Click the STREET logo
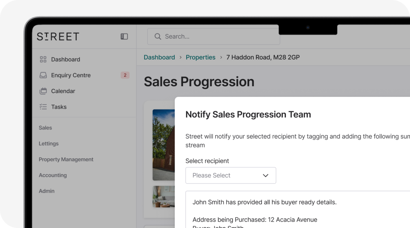The image size is (410, 228). coord(57,36)
